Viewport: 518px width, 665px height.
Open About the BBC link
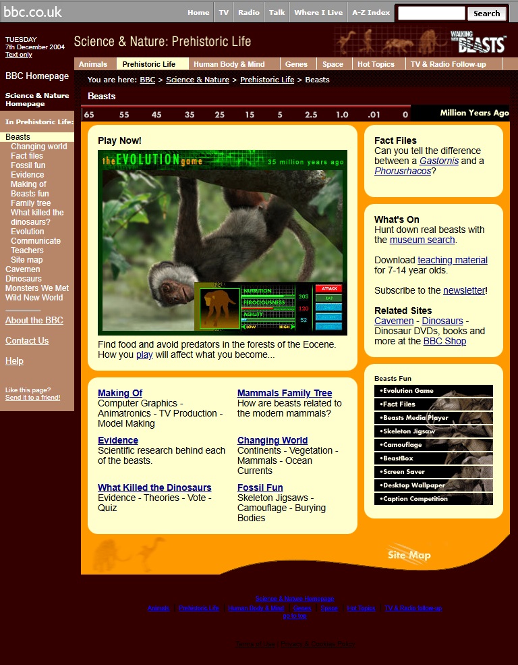point(34,321)
